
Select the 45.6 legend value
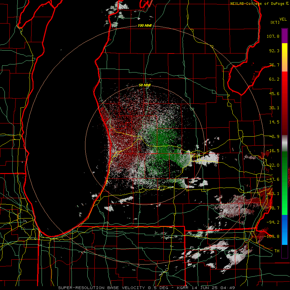tap(274, 93)
